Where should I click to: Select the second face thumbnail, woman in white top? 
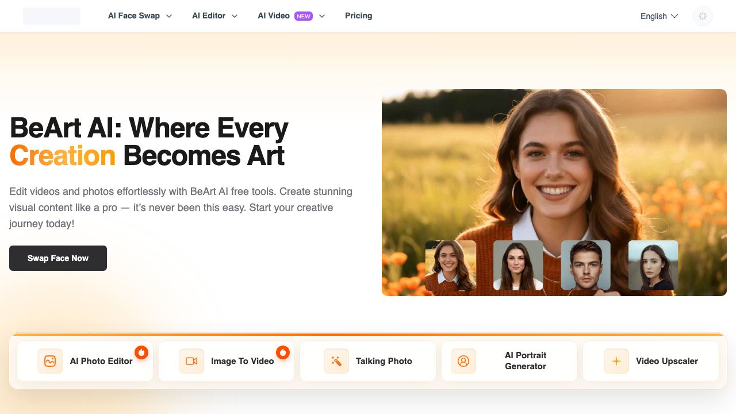pyautogui.click(x=518, y=266)
